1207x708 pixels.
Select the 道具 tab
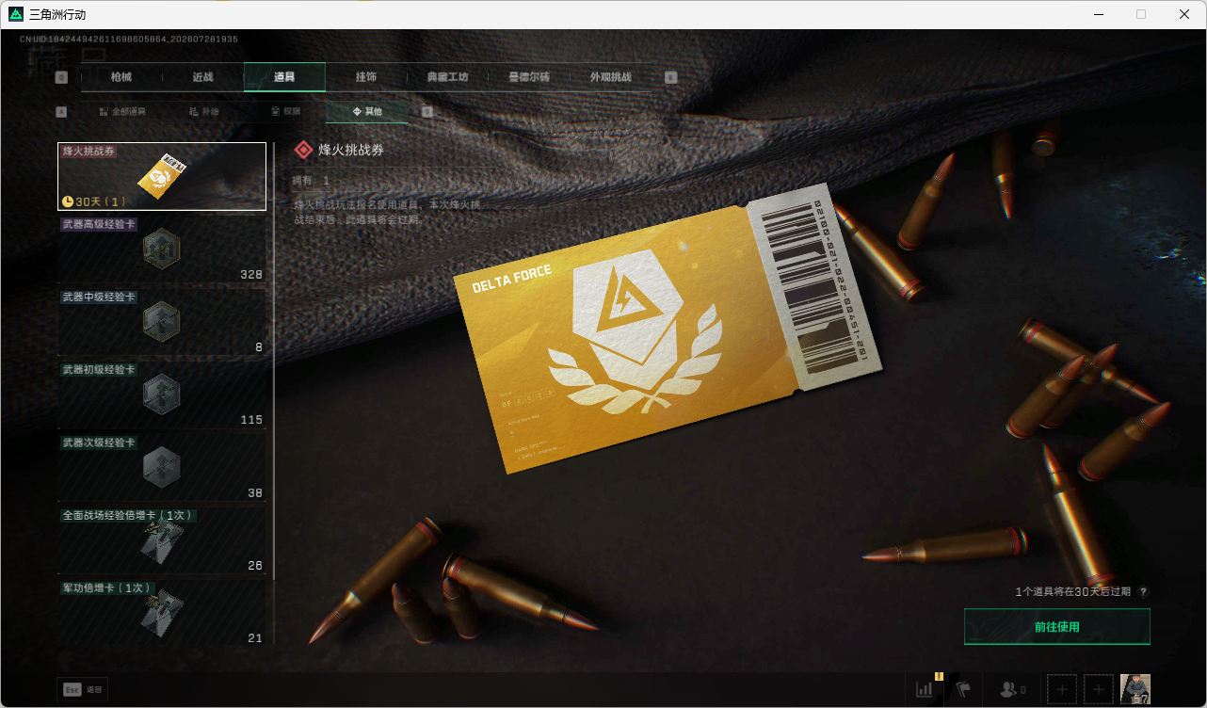[284, 77]
